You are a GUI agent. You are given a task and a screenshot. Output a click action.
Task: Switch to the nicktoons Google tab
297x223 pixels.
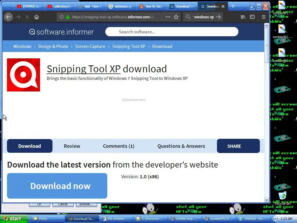121,6
